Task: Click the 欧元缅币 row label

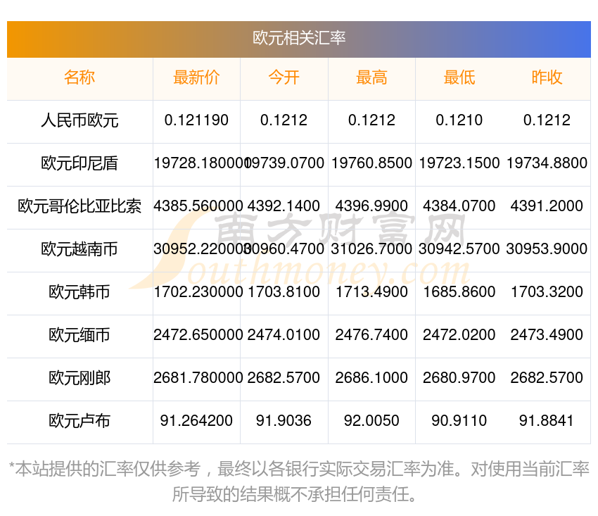Action: [79, 335]
